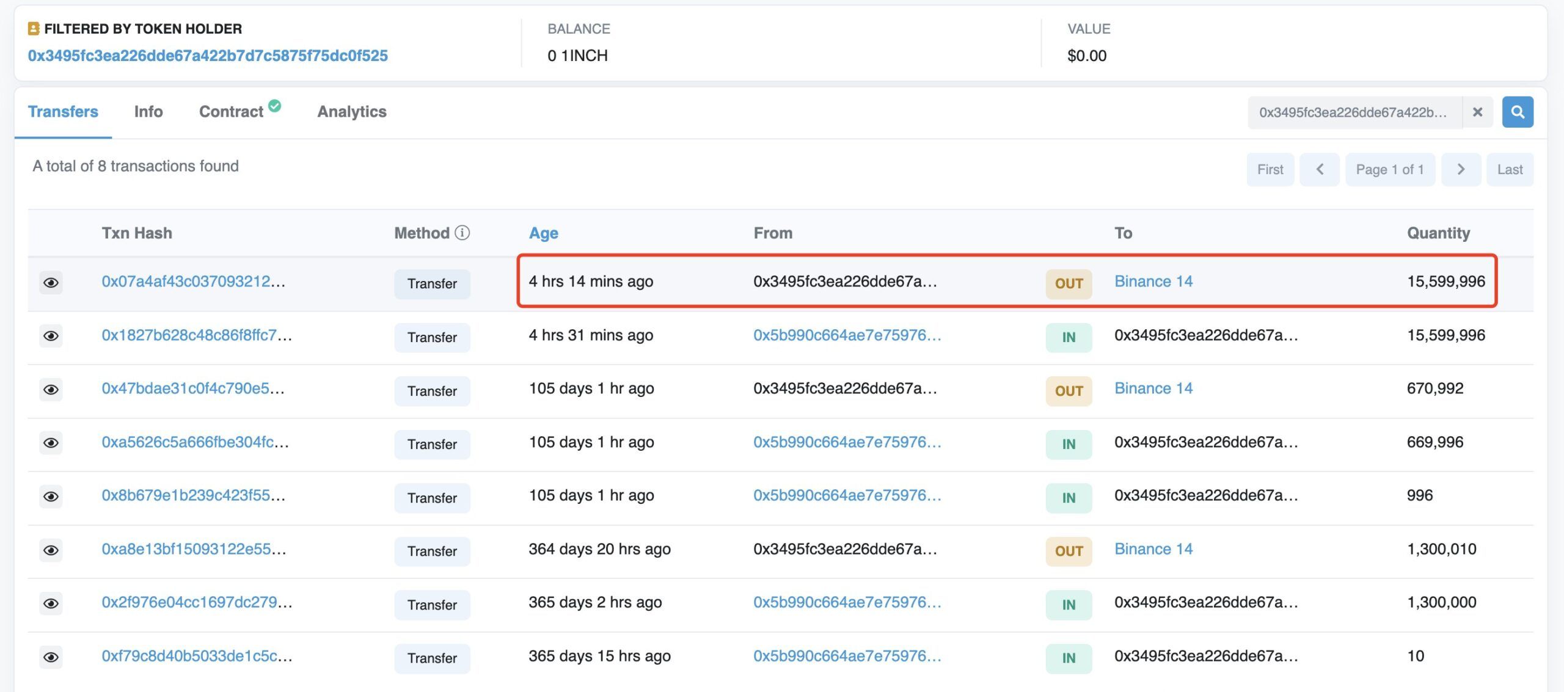Switch to the Analytics tab
This screenshot has height=692, width=1564.
click(351, 112)
